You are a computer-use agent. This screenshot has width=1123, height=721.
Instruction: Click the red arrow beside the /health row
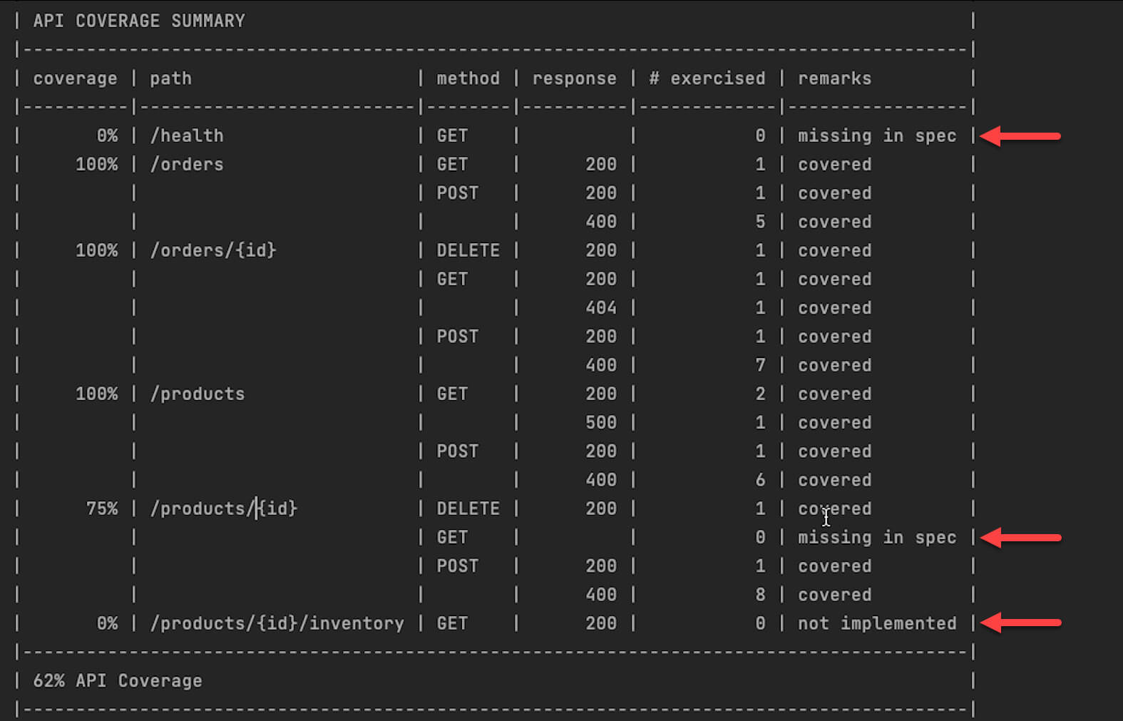pos(1020,135)
